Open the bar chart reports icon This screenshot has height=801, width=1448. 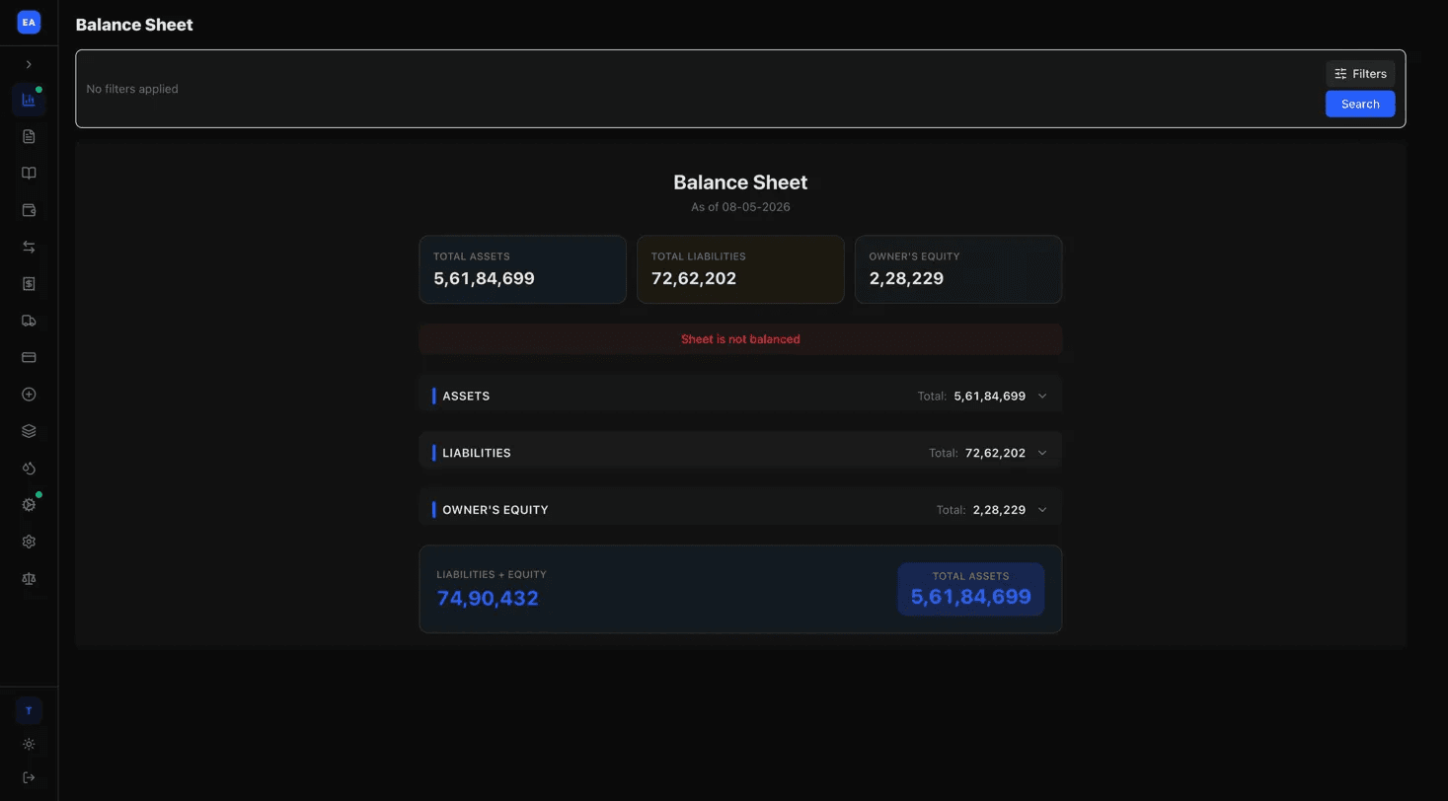(x=29, y=100)
